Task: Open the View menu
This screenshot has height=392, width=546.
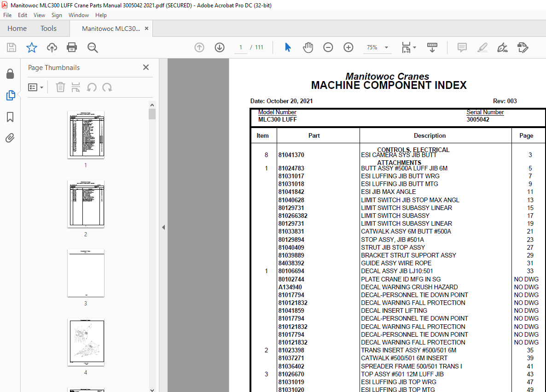Action: pyautogui.click(x=39, y=15)
